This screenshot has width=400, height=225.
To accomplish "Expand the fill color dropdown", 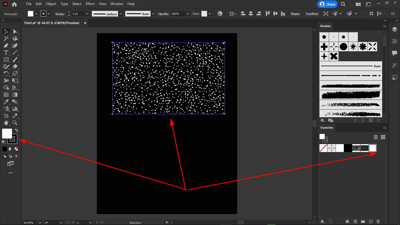I will coord(36,14).
